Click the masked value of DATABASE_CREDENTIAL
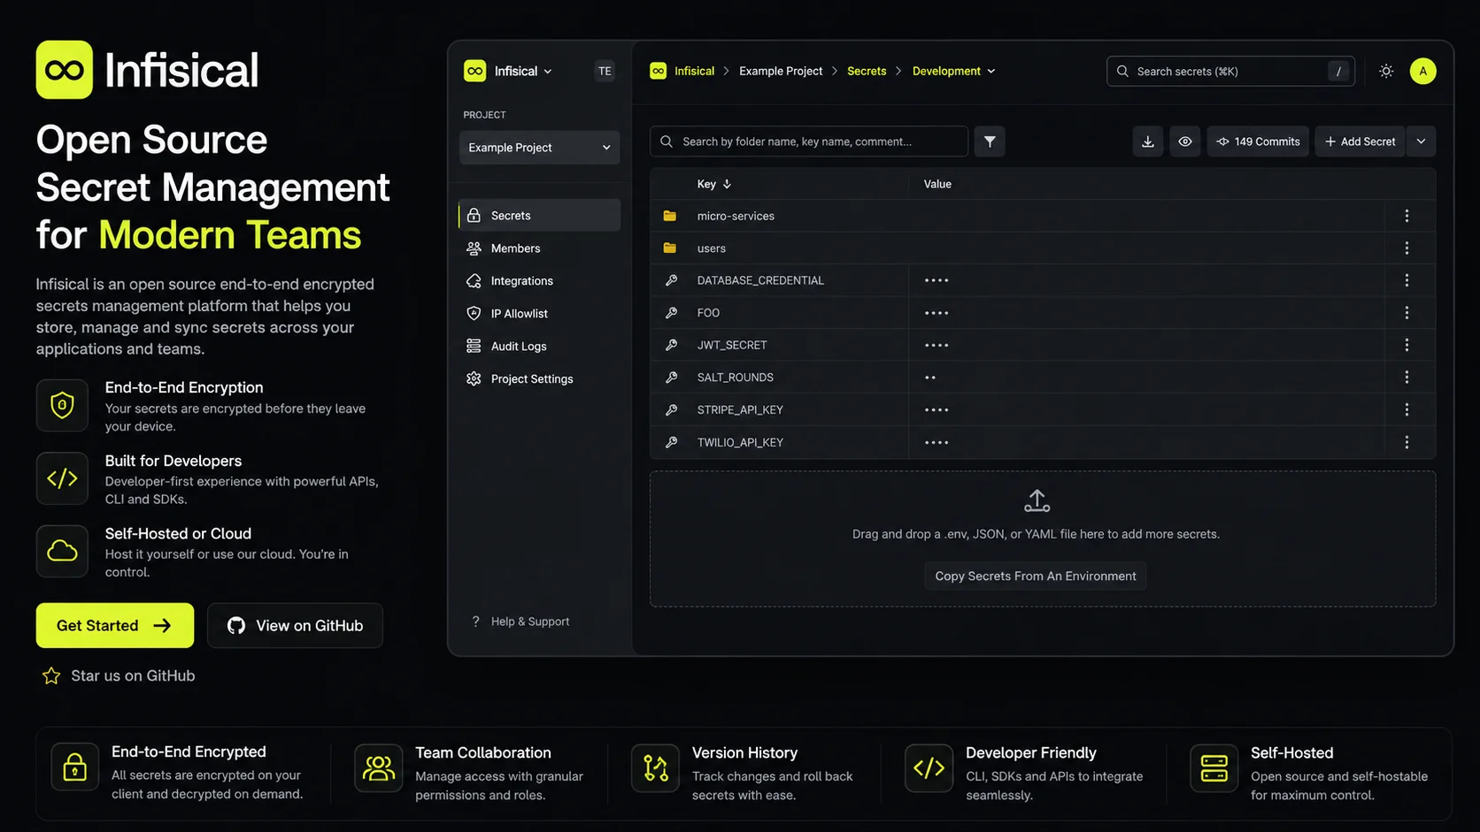This screenshot has height=832, width=1480. (x=937, y=280)
